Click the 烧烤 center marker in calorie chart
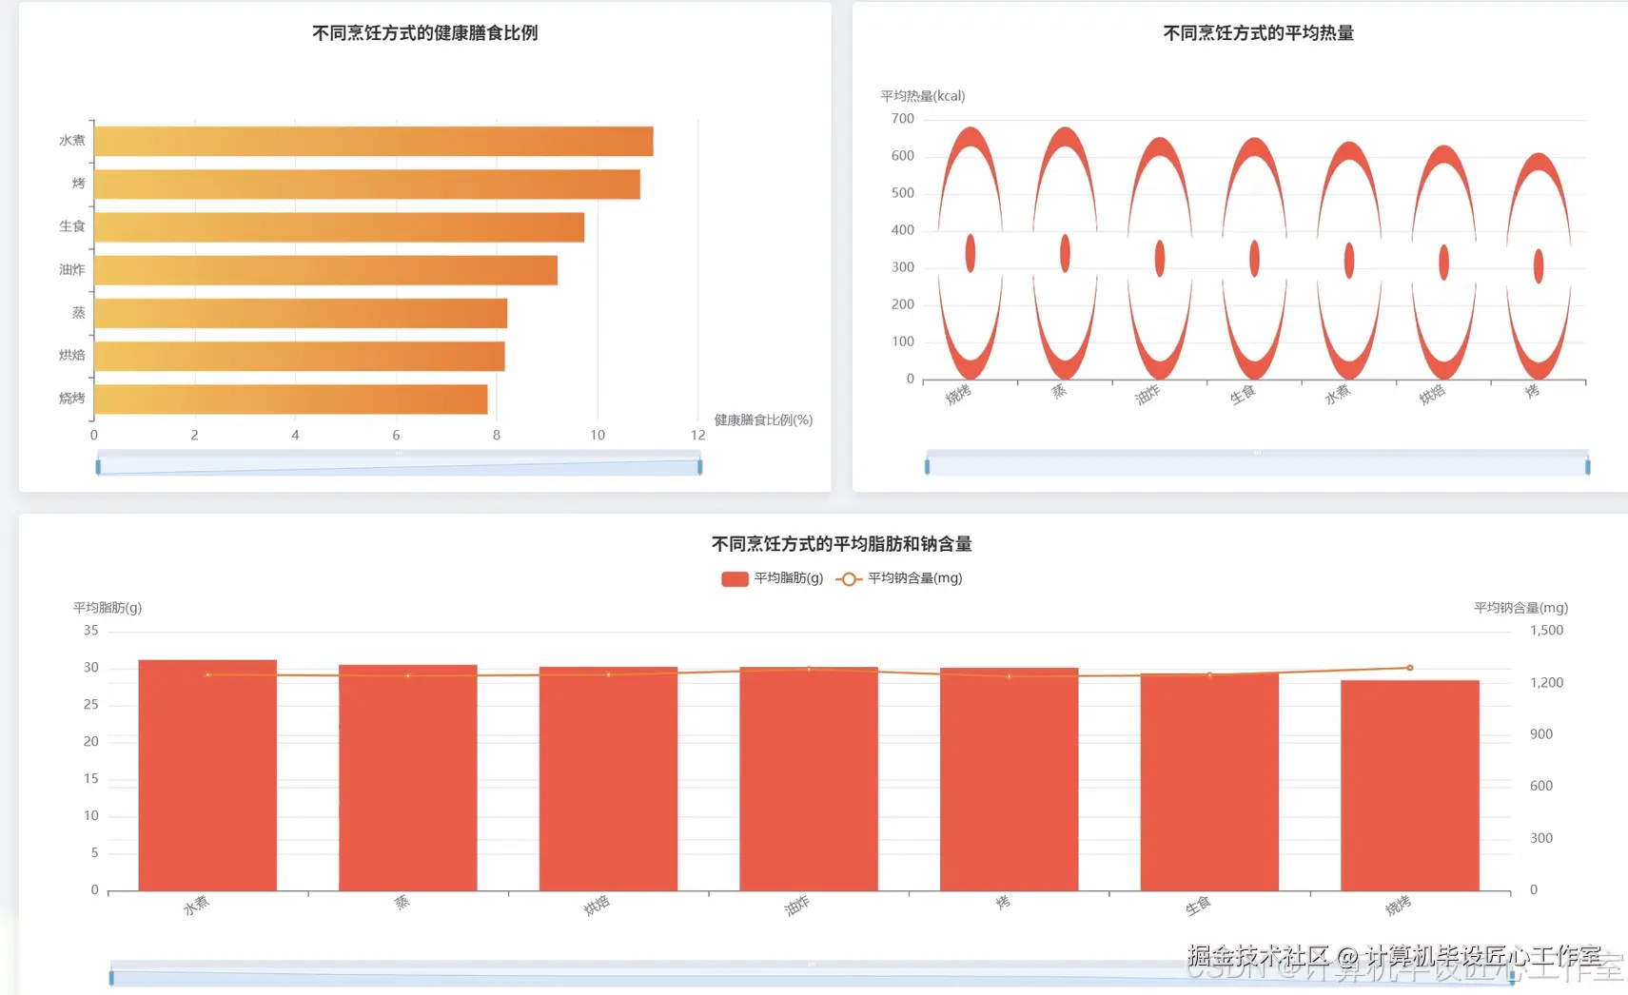The image size is (1628, 995). [971, 253]
